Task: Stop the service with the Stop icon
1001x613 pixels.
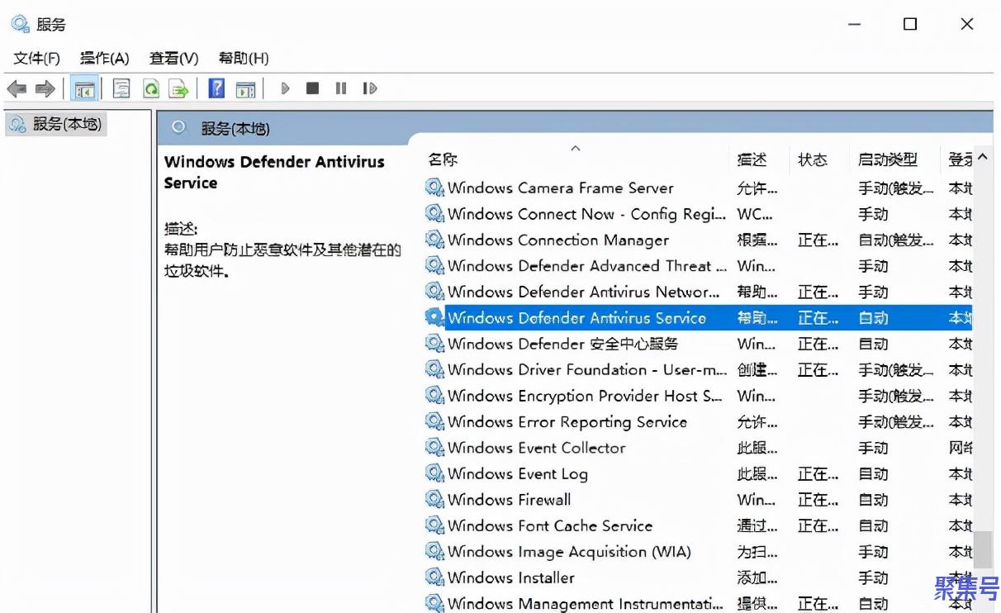Action: pos(312,88)
